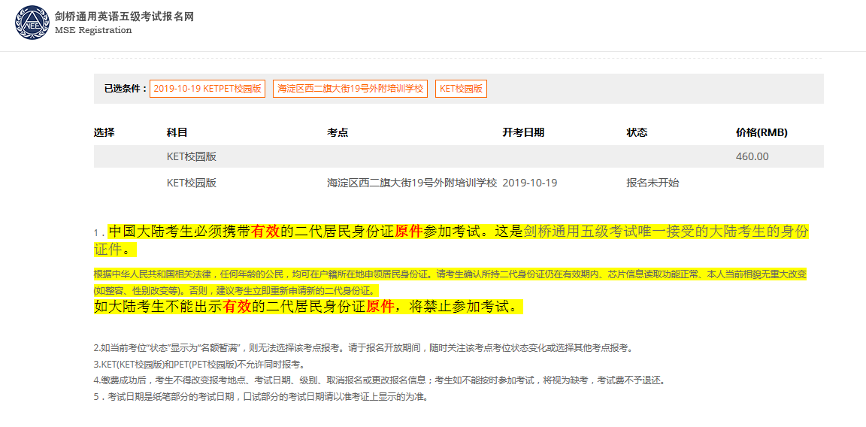Select KET校园版 in the 2019-10-19 row
The height and width of the screenshot is (427, 866).
(x=192, y=183)
